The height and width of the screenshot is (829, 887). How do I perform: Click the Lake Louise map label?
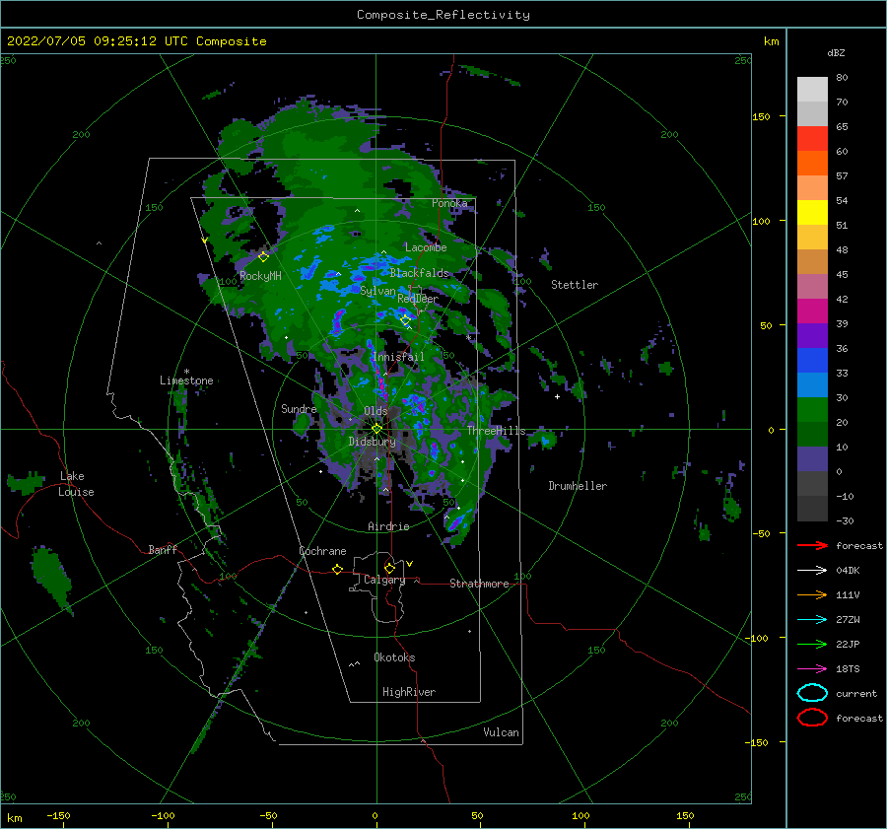point(76,484)
